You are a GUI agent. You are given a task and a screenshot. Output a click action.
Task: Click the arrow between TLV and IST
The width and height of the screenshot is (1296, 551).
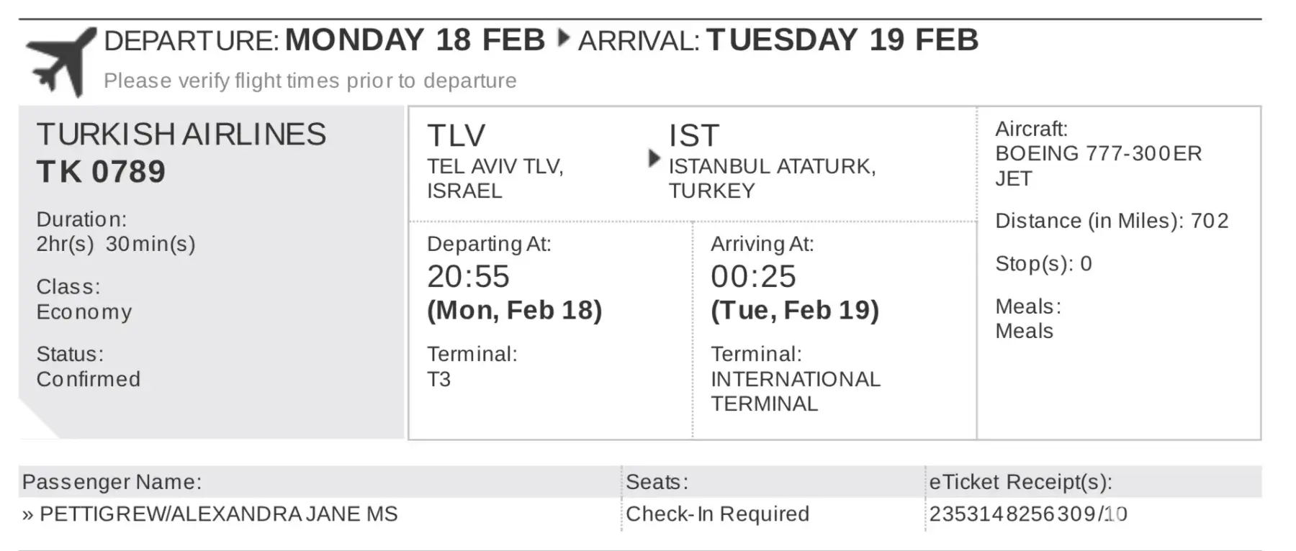pyautogui.click(x=653, y=158)
